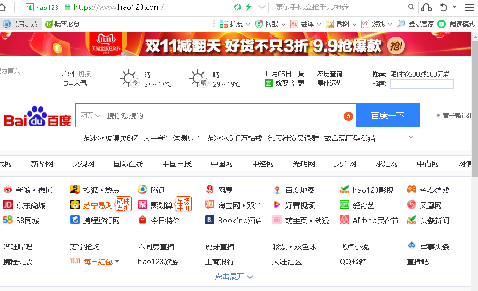Open 星座运势 horoscope link
The image size is (478, 291).
[x=330, y=83]
